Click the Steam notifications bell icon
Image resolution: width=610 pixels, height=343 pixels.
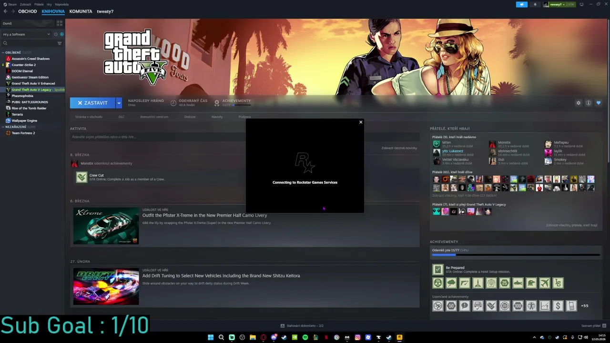click(535, 4)
